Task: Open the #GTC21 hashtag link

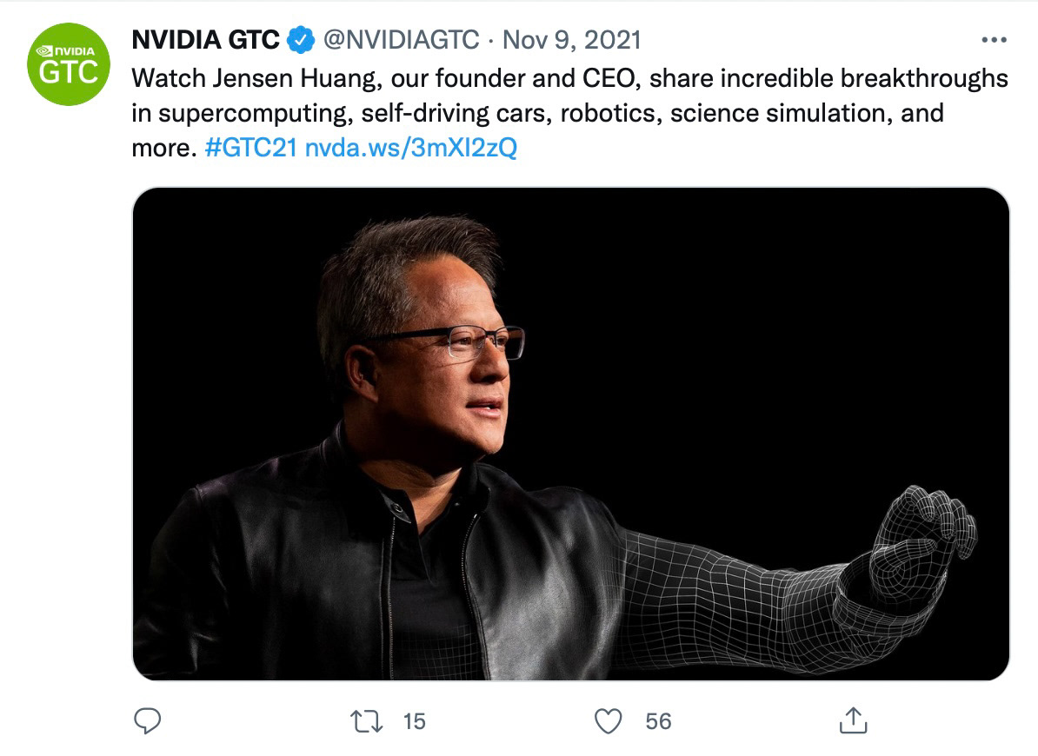Action: (251, 148)
